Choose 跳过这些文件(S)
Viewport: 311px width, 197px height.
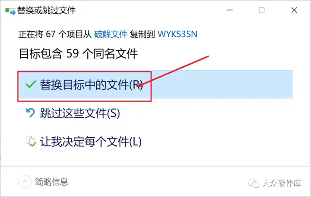tap(80, 113)
